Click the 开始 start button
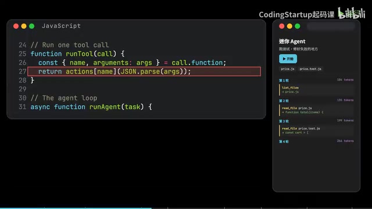372x209 pixels. [x=288, y=59]
